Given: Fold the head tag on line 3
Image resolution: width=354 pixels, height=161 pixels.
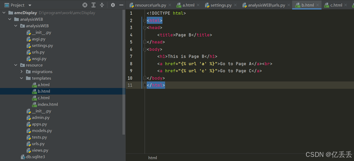Looking at the screenshot, I should (x=145, y=28).
